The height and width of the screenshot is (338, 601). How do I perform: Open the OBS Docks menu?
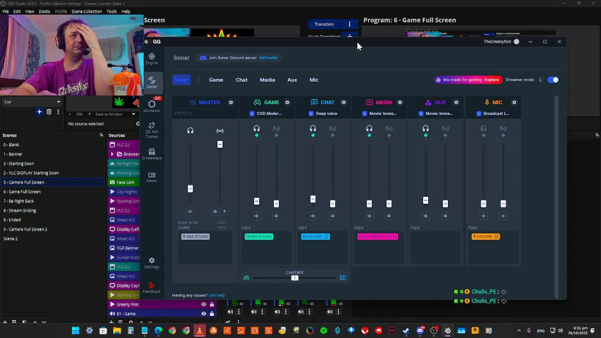click(44, 11)
